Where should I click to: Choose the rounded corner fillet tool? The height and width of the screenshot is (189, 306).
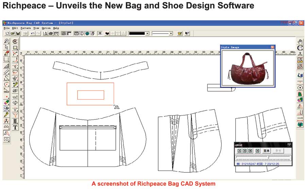pyautogui.click(x=15, y=60)
